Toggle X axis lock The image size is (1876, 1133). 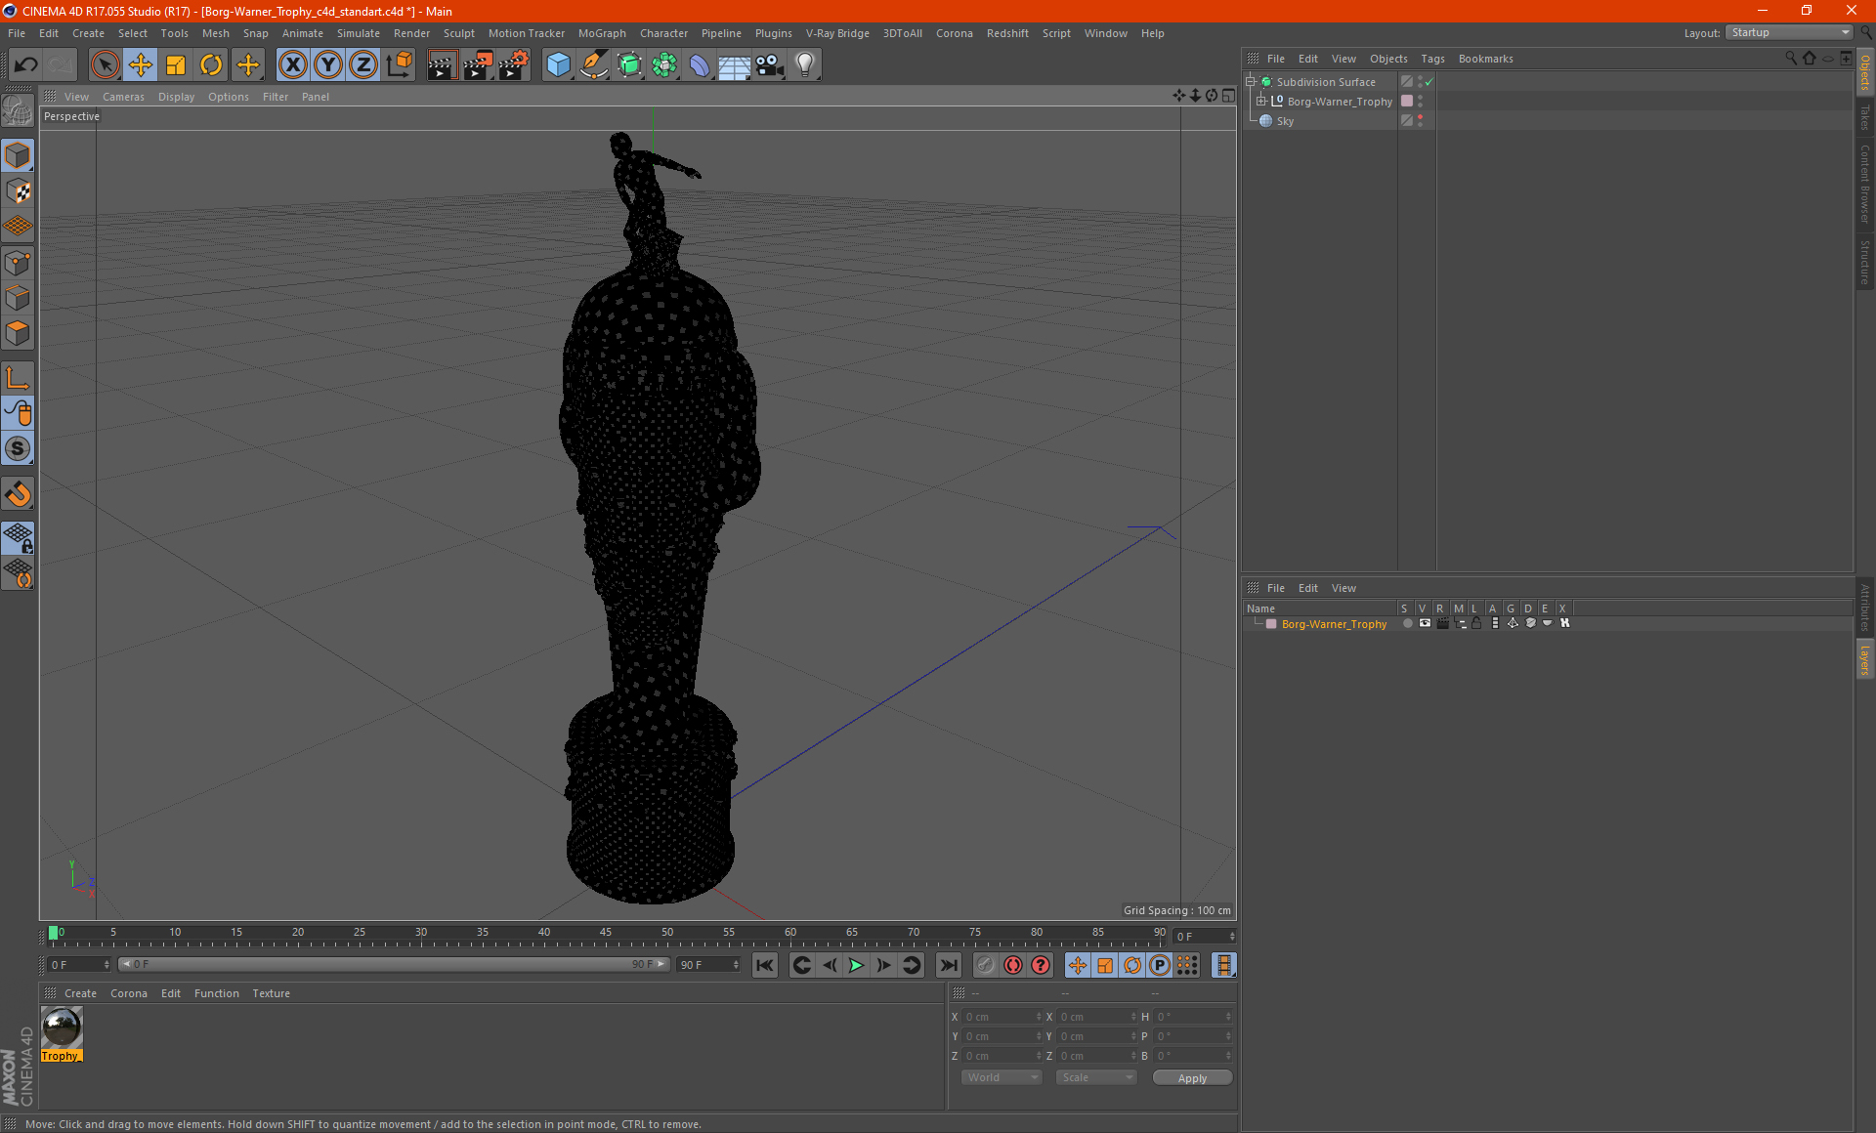click(292, 65)
